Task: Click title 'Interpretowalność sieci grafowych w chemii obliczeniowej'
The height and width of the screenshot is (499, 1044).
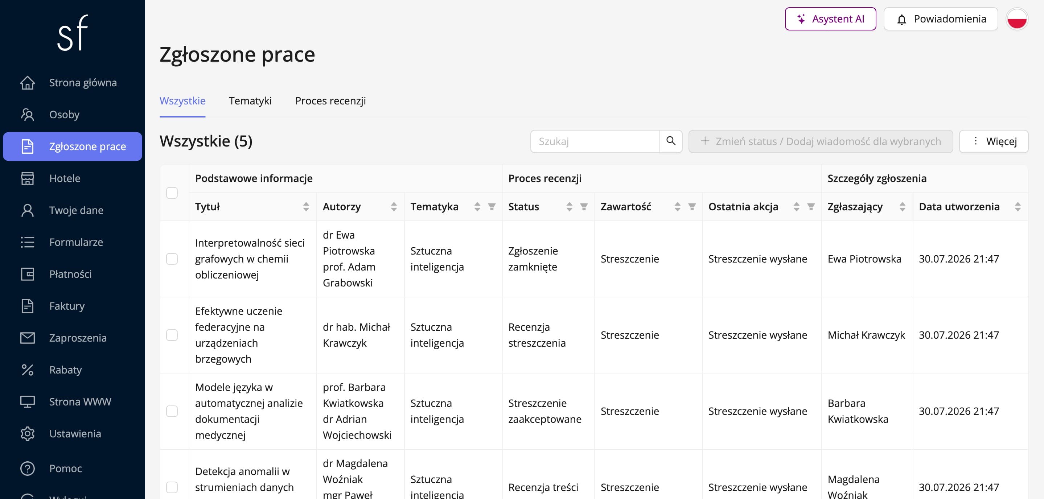Action: [x=250, y=259]
